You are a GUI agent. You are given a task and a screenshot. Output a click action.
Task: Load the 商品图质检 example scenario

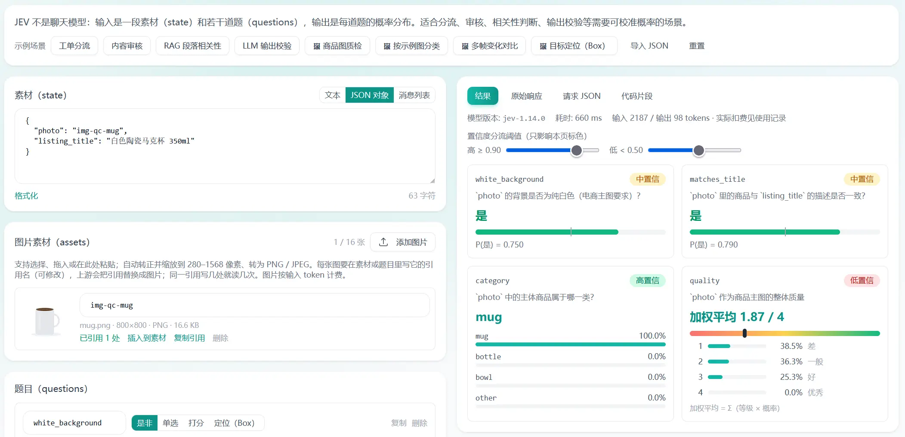click(x=337, y=46)
